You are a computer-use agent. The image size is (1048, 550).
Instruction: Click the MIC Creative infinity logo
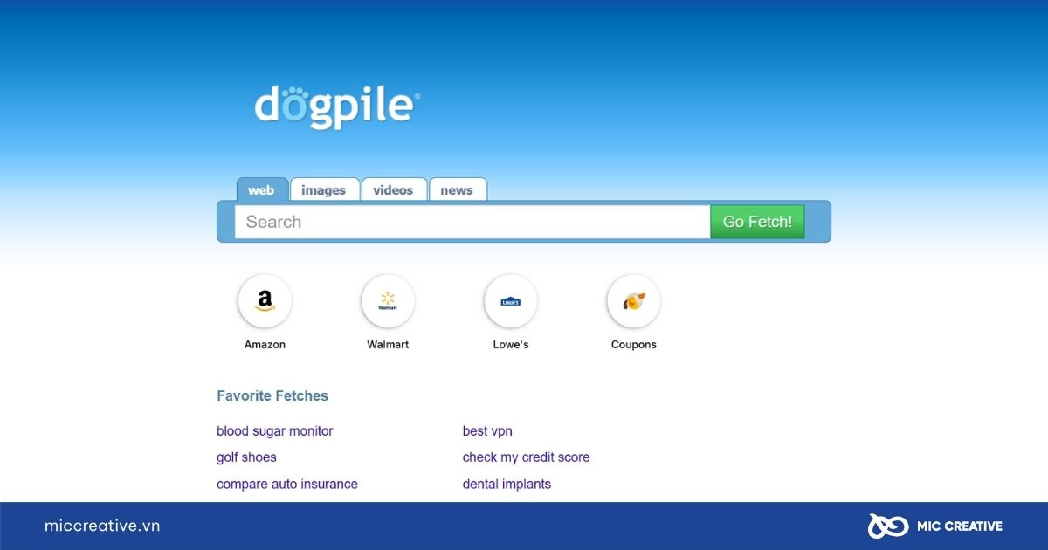[887, 526]
